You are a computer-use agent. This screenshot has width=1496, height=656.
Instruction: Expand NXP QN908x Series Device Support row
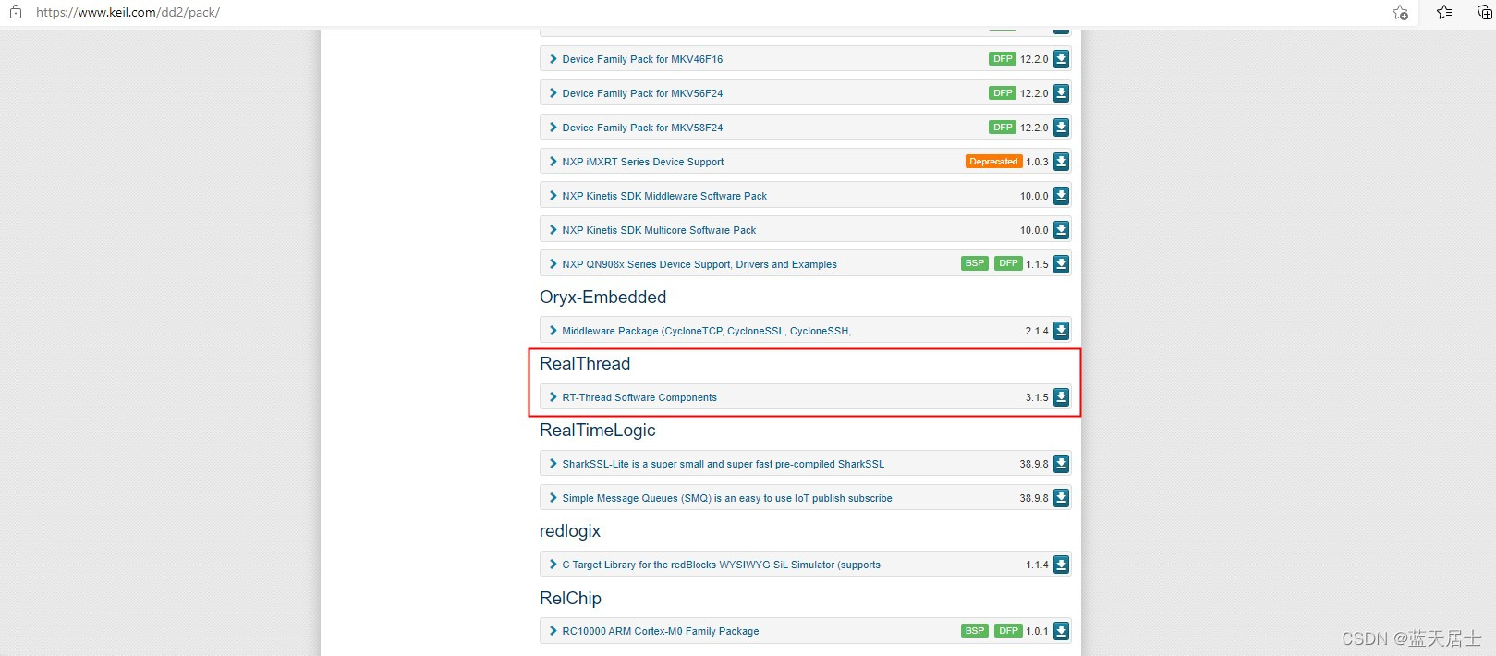tap(553, 264)
